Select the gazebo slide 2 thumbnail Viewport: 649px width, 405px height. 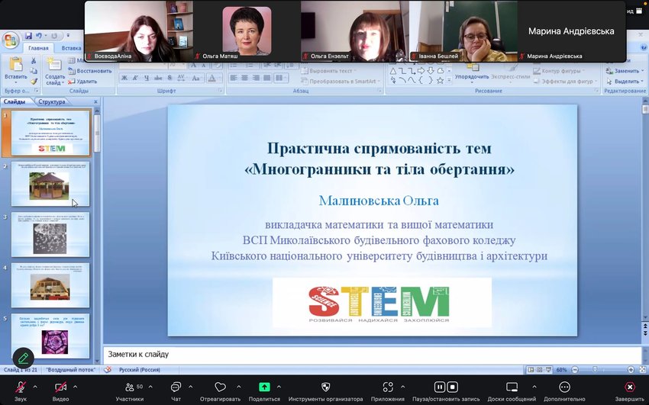(50, 185)
